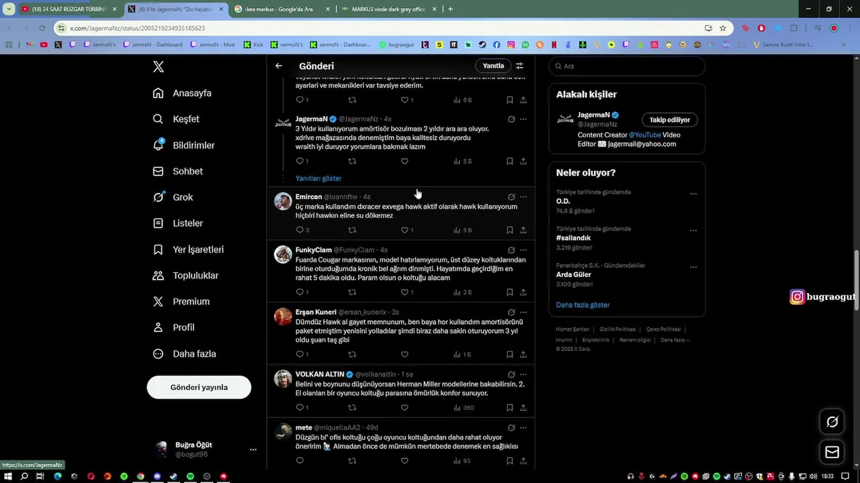Viewport: 860px width, 483px height.
Task: Open the X logo home icon
Action: coord(158,66)
